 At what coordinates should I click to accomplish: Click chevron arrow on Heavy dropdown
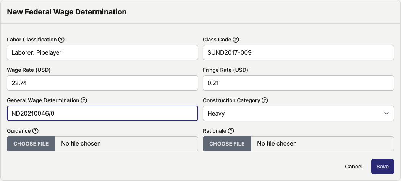(x=386, y=113)
